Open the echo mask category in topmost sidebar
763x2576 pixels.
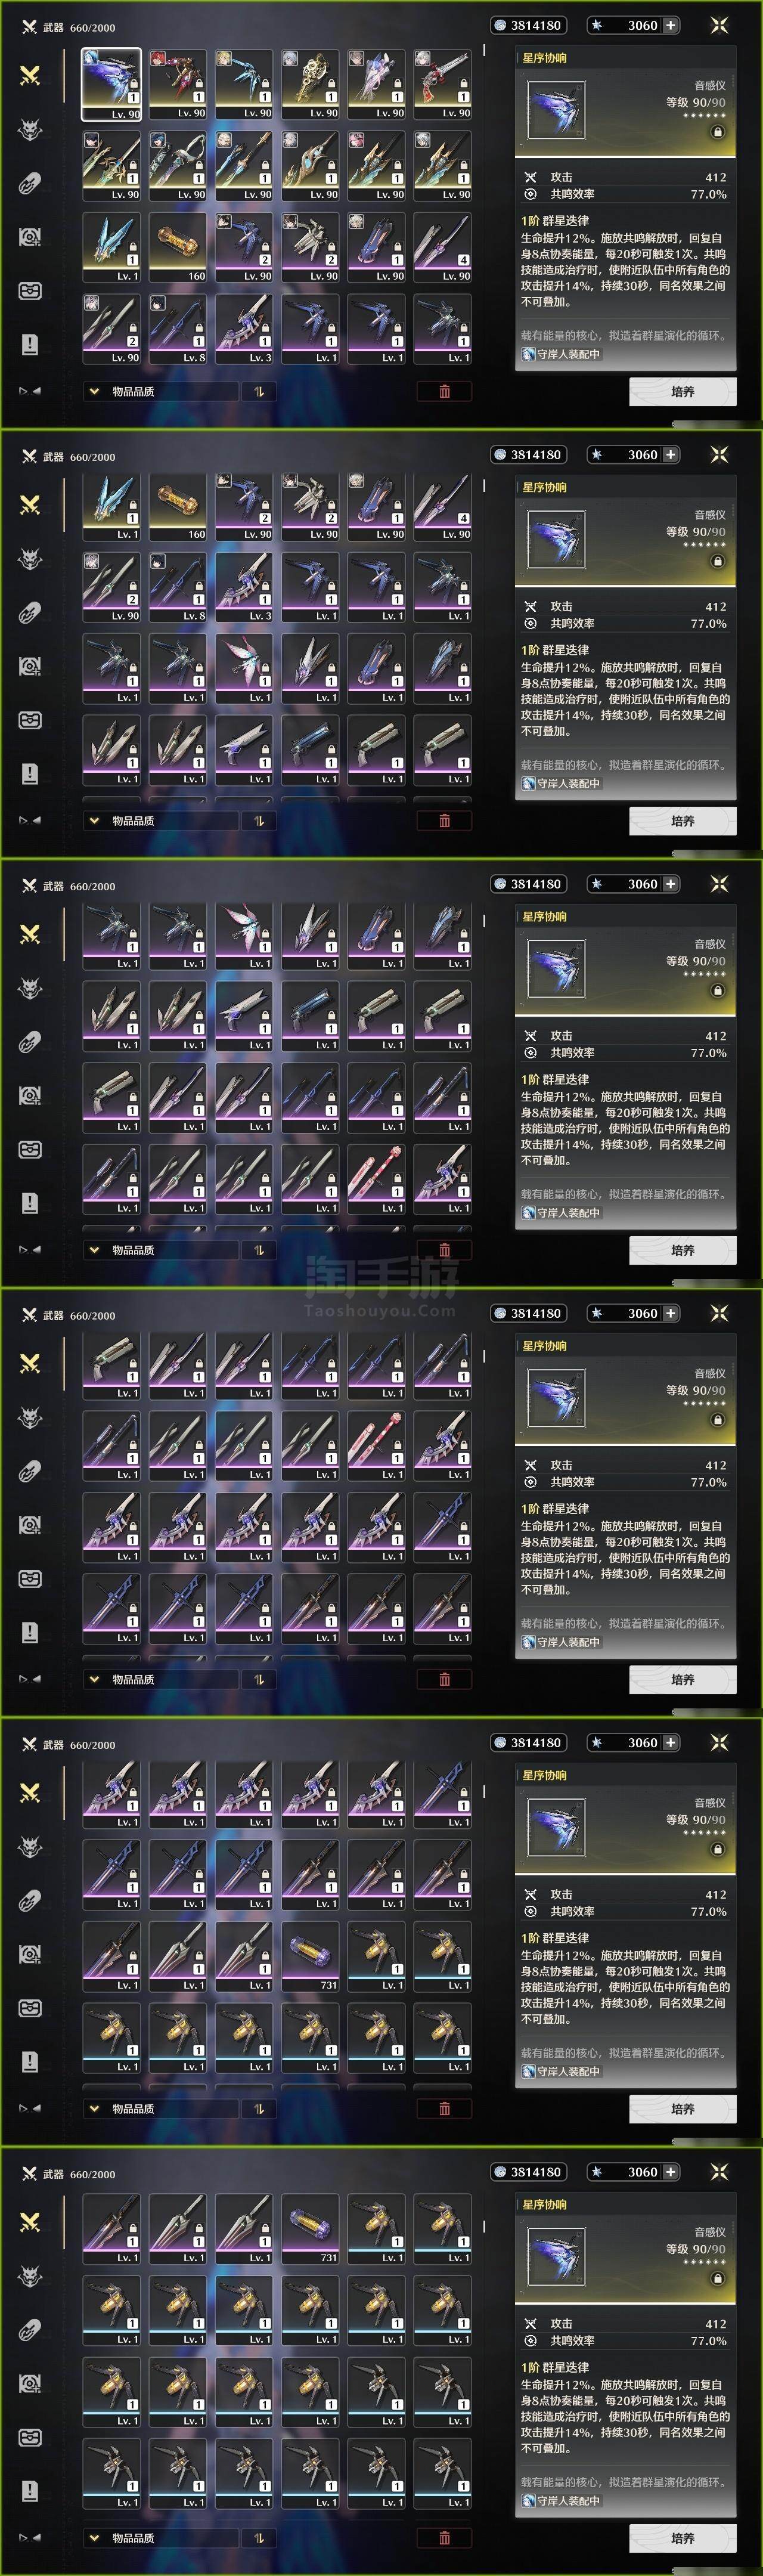30,129
